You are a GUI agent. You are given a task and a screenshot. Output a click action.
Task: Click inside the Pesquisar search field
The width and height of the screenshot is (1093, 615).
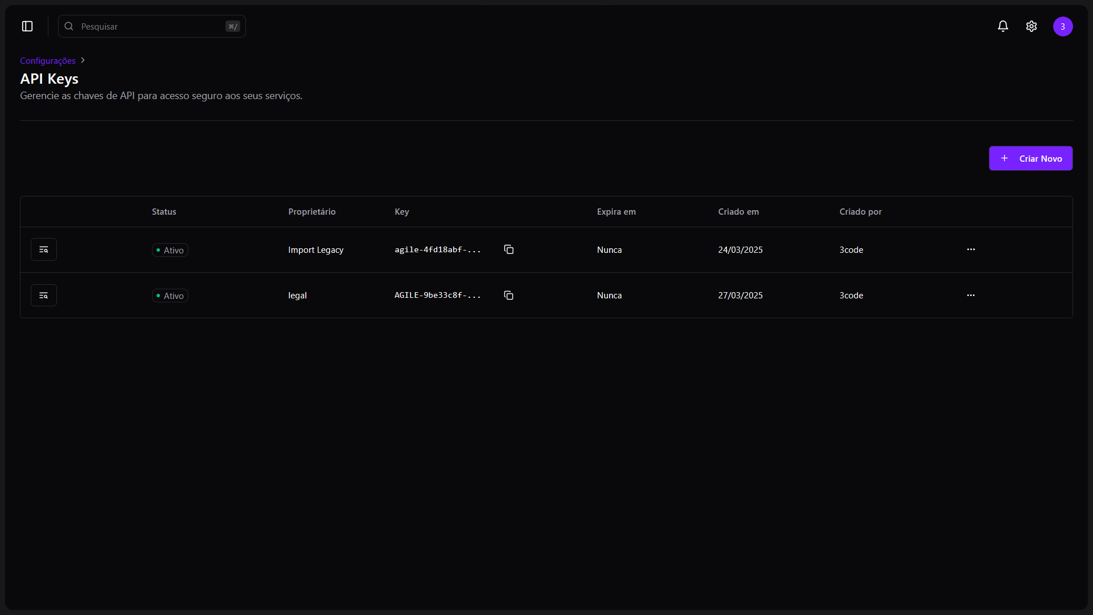pos(142,26)
